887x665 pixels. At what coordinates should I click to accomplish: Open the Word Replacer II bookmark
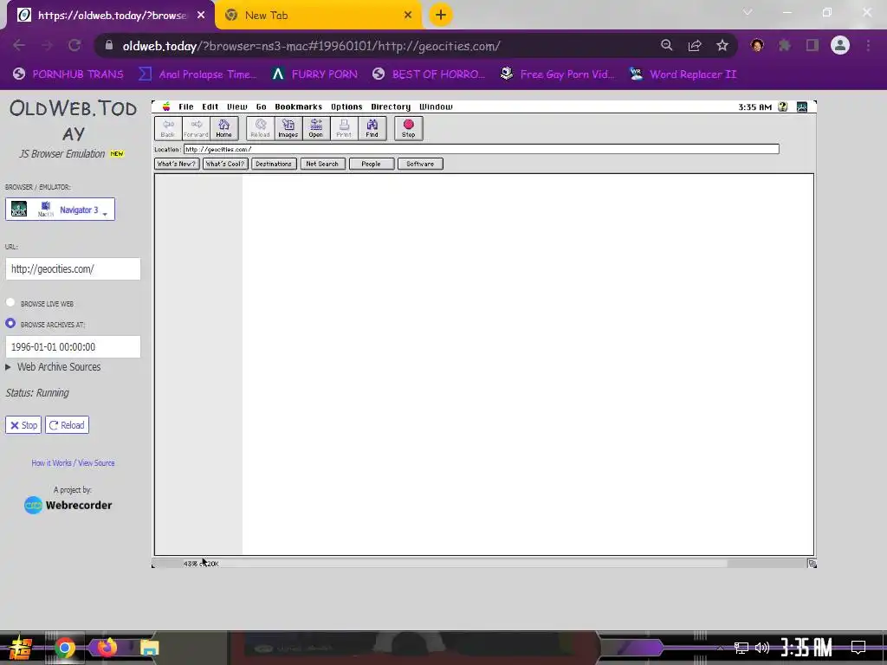coord(683,74)
